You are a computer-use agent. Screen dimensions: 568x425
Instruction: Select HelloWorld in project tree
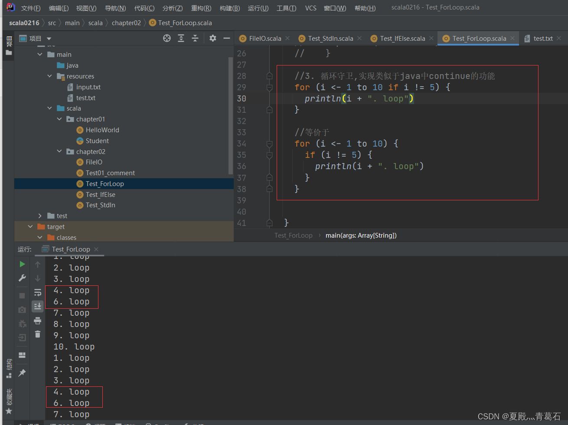tap(102, 130)
